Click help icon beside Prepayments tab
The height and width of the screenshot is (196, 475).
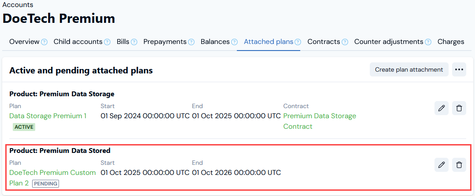[x=191, y=42]
